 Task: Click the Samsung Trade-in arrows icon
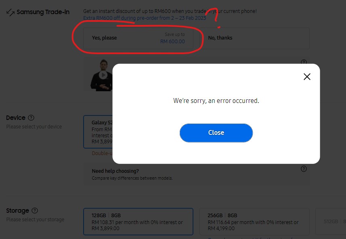click(x=10, y=12)
